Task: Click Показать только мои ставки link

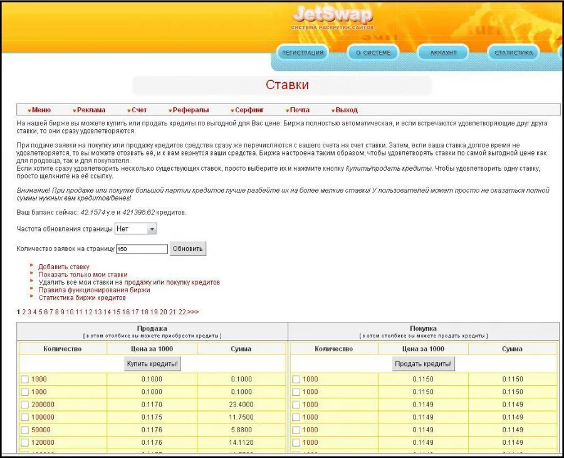Action: coord(83,274)
